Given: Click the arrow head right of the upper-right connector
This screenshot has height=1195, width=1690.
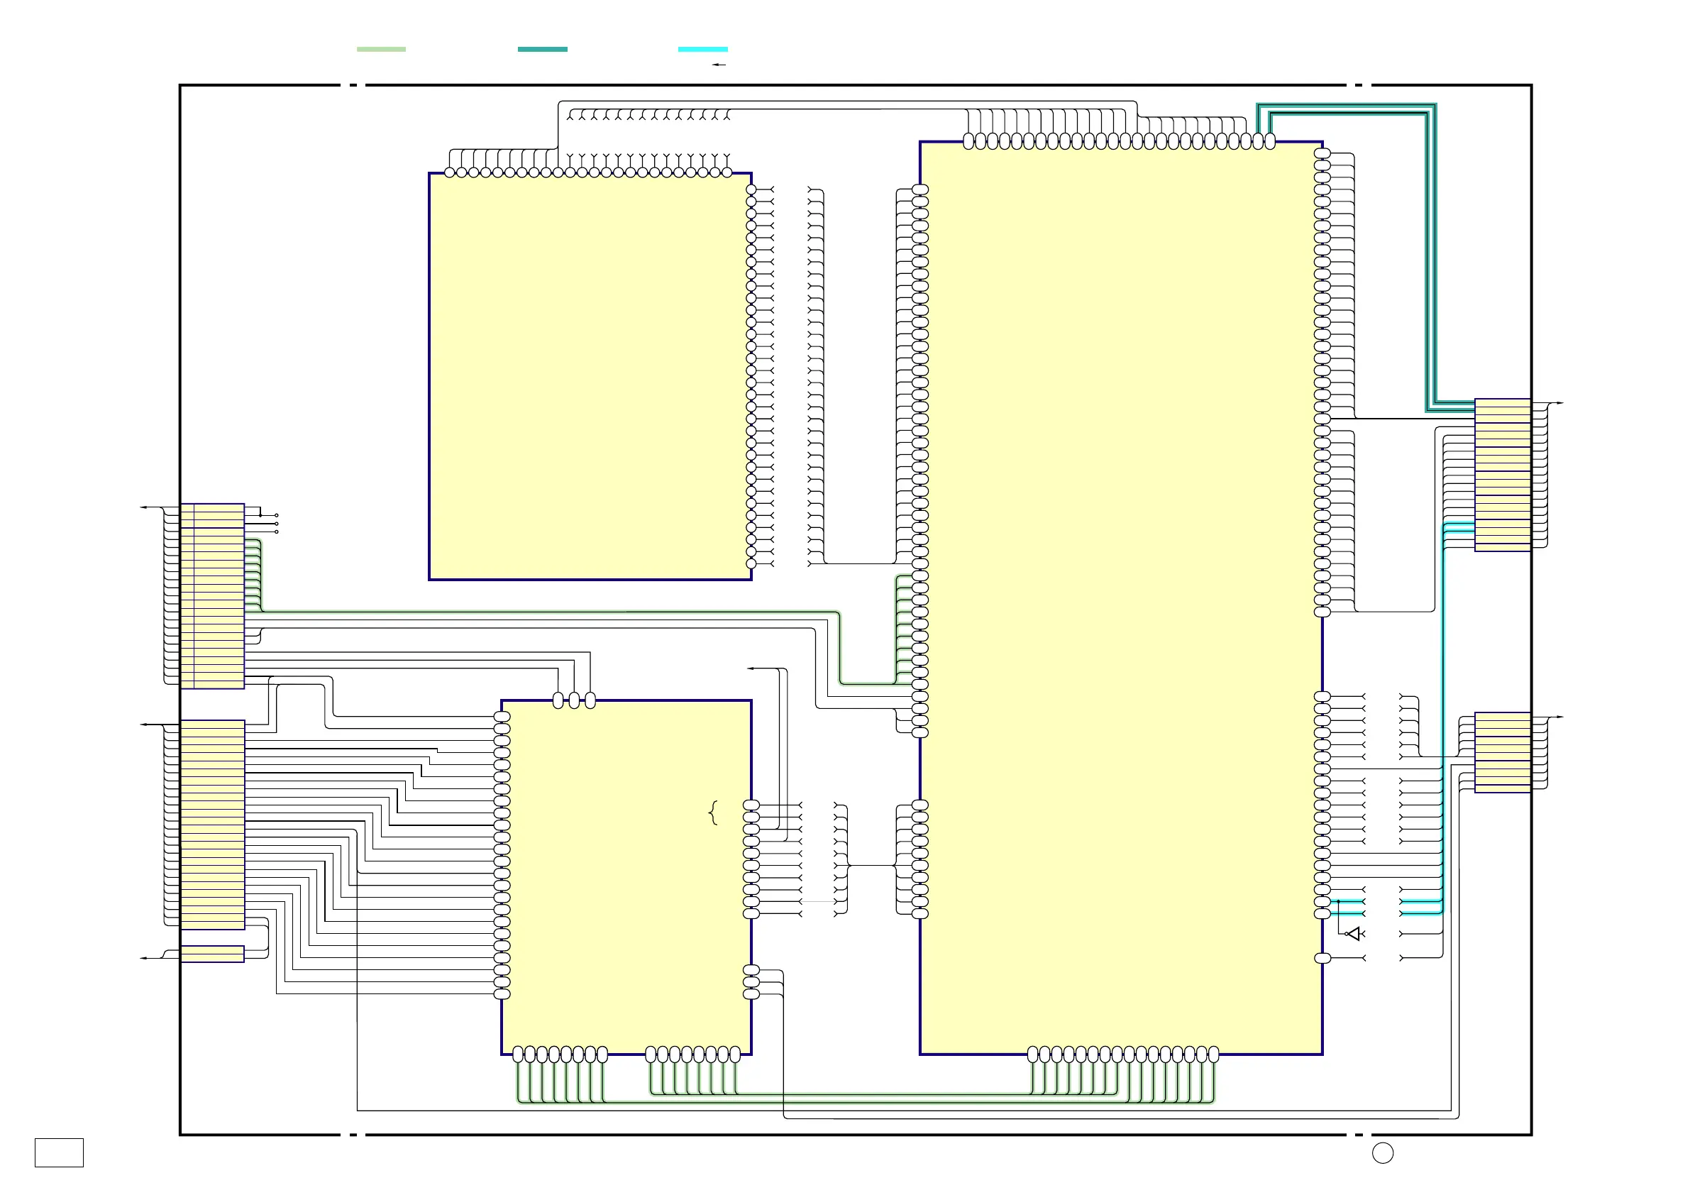Looking at the screenshot, I should point(1559,404).
